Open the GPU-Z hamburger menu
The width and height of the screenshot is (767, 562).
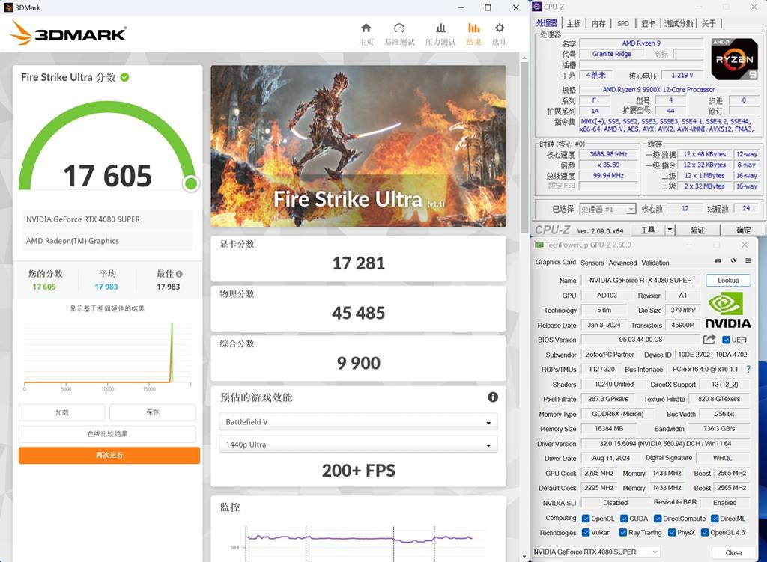point(747,261)
